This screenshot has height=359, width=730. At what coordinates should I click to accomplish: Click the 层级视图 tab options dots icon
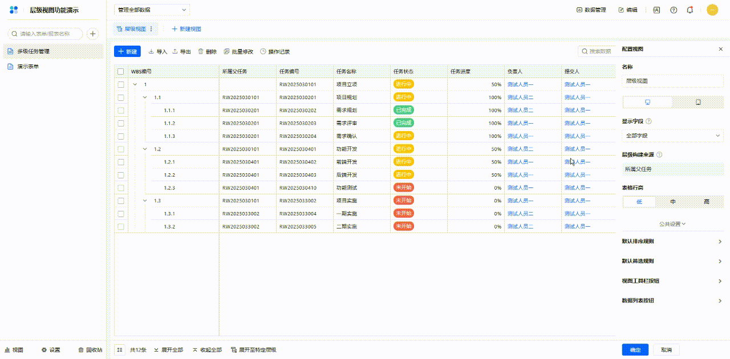(151, 29)
